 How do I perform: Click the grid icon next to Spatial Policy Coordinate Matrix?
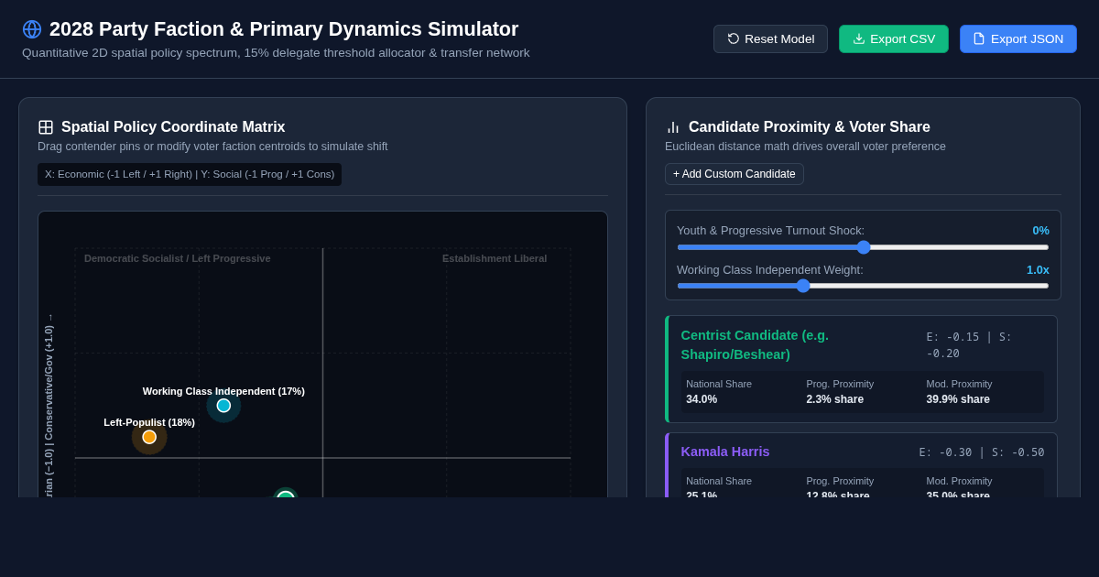click(46, 127)
